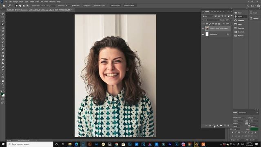Screen dimensions: 261x147
Task: Open the font family dropdown in Character panel
Action: (x=239, y=118)
